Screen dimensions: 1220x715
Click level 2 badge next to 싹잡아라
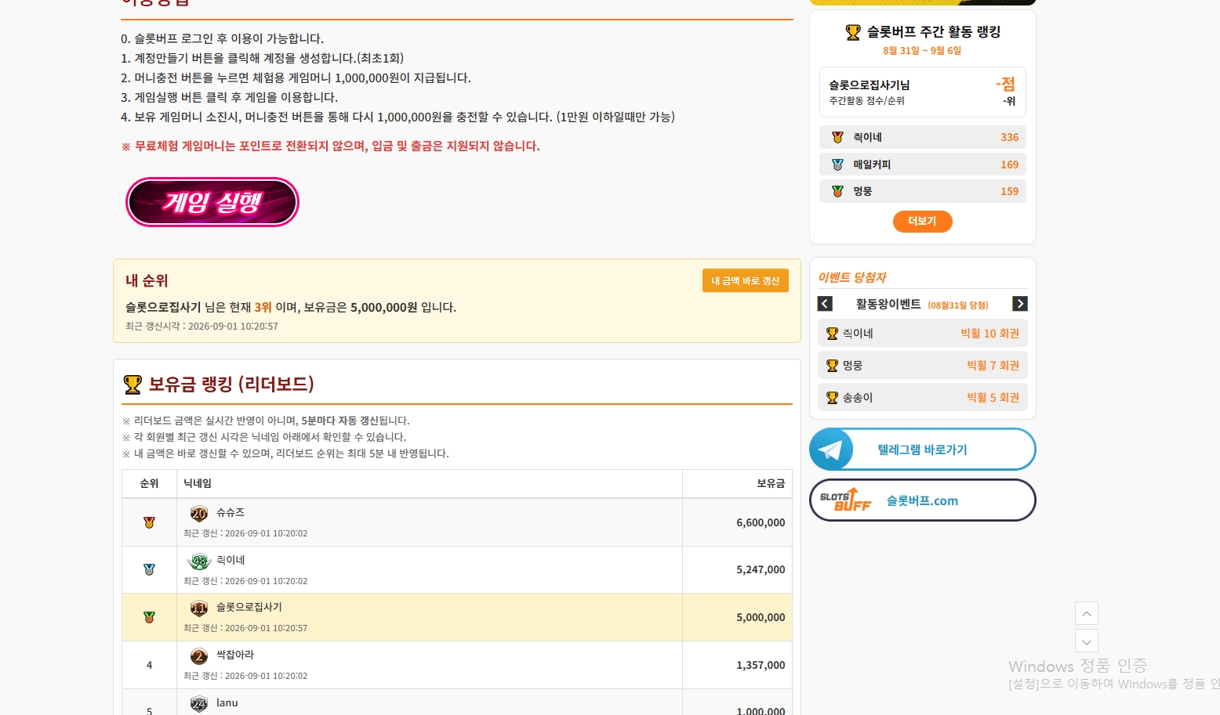[199, 656]
